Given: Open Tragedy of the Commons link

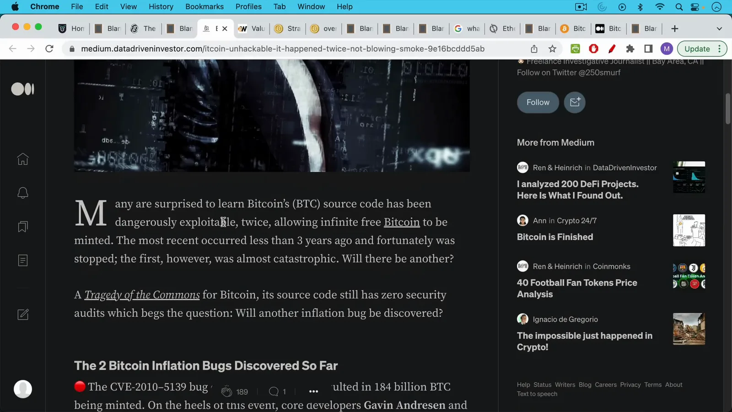Looking at the screenshot, I should [x=142, y=295].
